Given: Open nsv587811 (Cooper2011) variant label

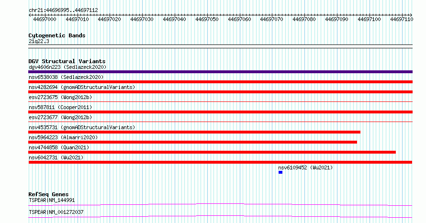Looking at the screenshot, I should click(60, 107).
